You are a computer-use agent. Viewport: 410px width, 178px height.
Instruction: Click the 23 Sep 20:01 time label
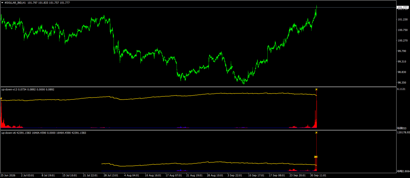(298, 175)
